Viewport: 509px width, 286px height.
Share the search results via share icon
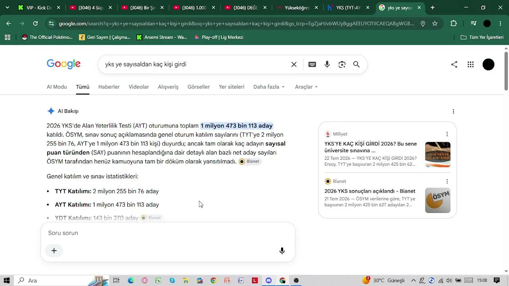click(454, 64)
